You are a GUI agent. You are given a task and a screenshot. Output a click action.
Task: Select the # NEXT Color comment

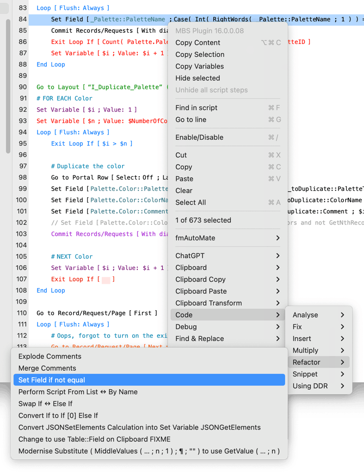[72, 256]
